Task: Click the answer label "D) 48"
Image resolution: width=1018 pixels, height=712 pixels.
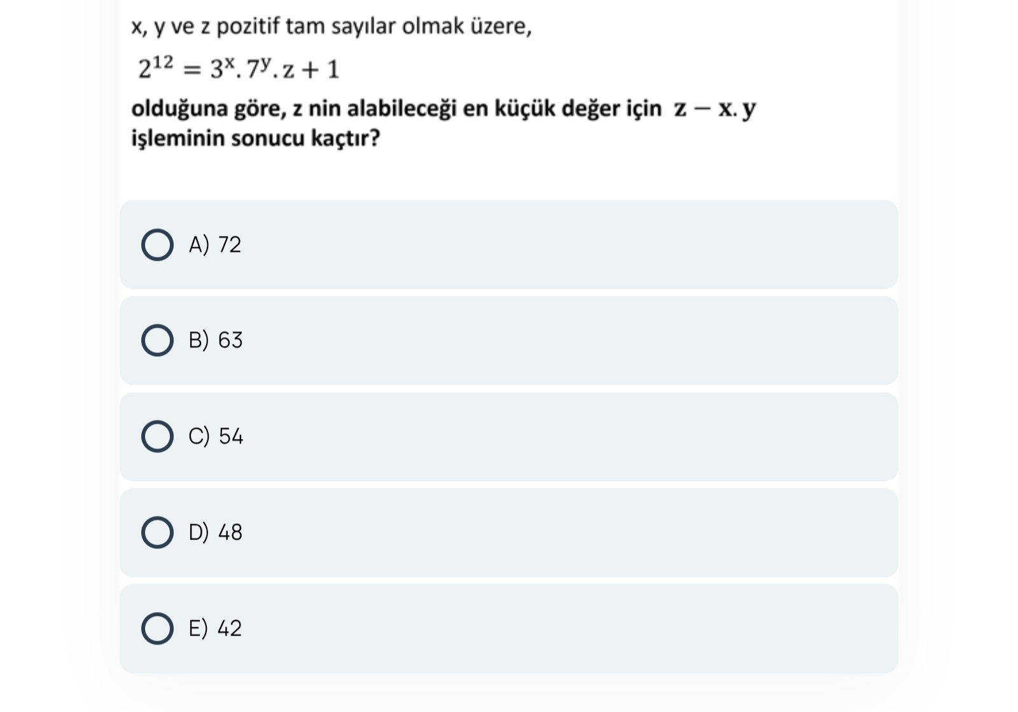Action: 216,533
